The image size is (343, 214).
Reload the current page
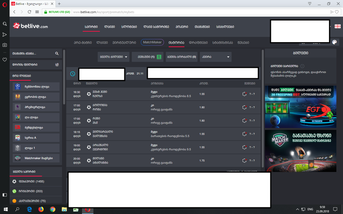(x=29, y=12)
